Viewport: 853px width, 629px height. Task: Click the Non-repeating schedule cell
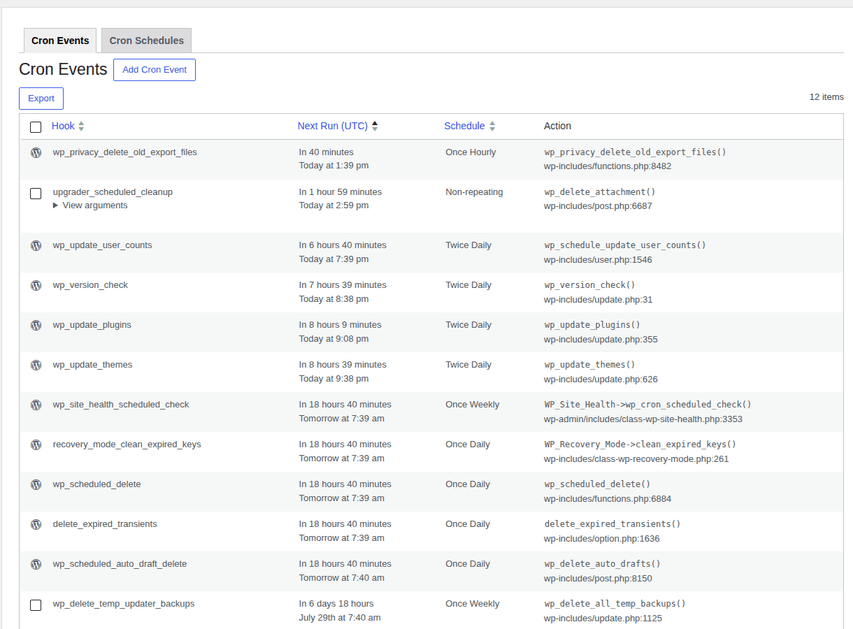(474, 192)
